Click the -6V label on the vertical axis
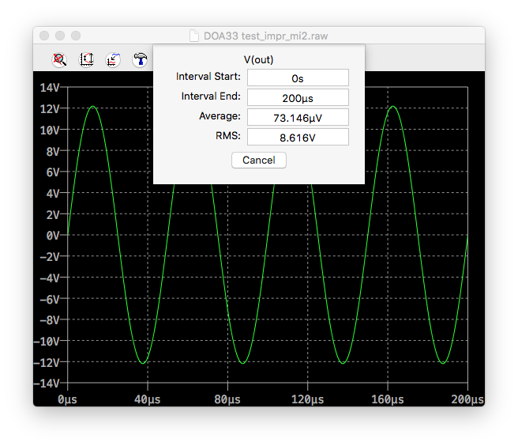Screen dimensions: 518x446 (50, 300)
